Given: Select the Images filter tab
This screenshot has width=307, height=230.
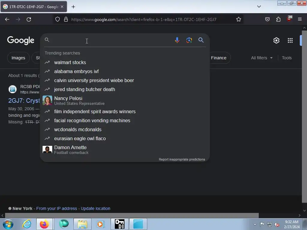Looking at the screenshot, I should (x=18, y=58).
